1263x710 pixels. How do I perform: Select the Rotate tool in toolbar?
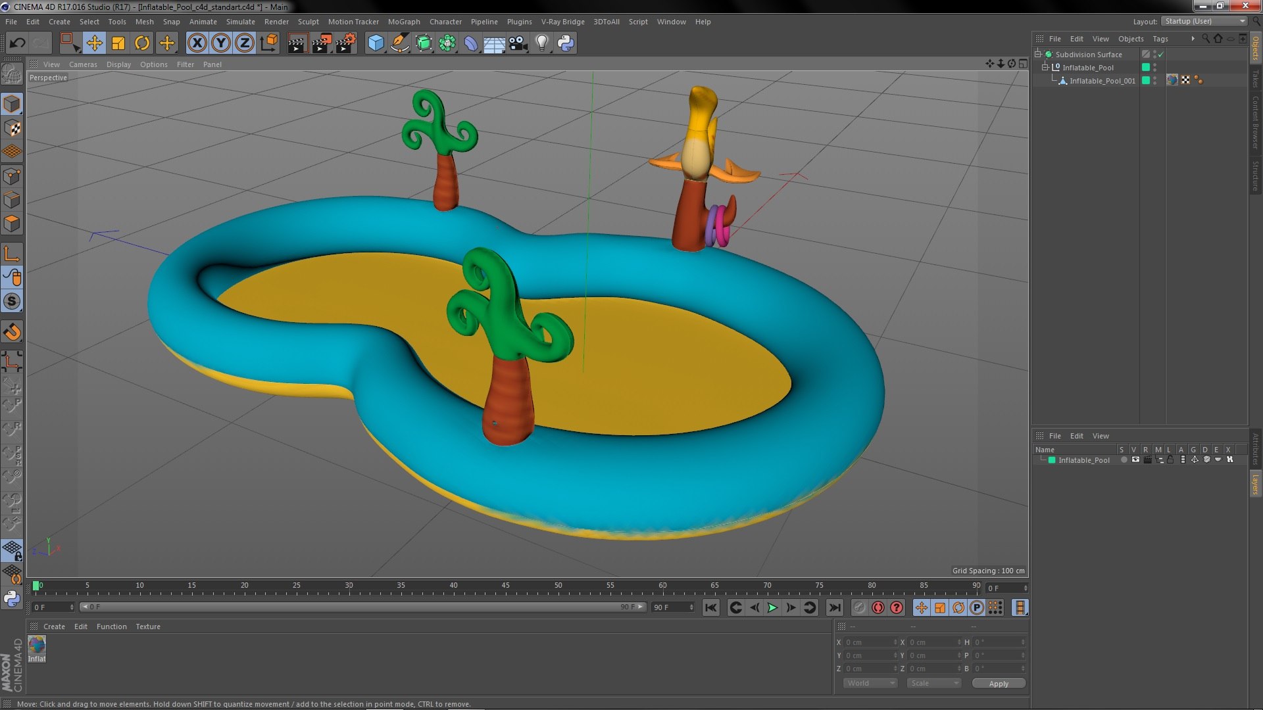pyautogui.click(x=142, y=43)
